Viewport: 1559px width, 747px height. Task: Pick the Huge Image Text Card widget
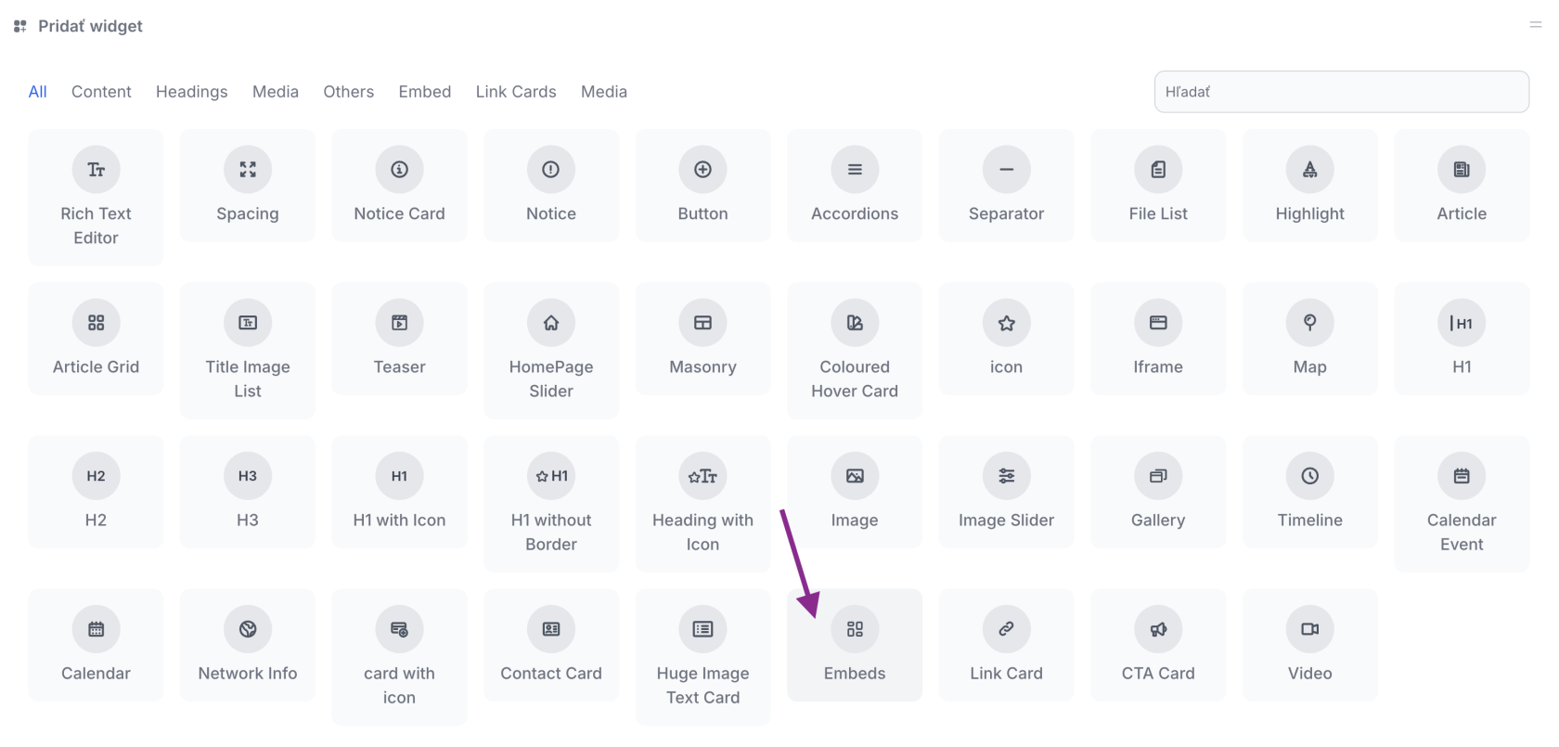tap(702, 657)
